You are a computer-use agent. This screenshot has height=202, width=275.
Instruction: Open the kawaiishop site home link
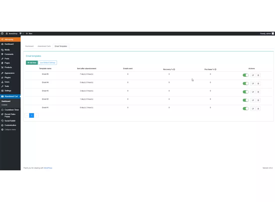tap(11, 33)
